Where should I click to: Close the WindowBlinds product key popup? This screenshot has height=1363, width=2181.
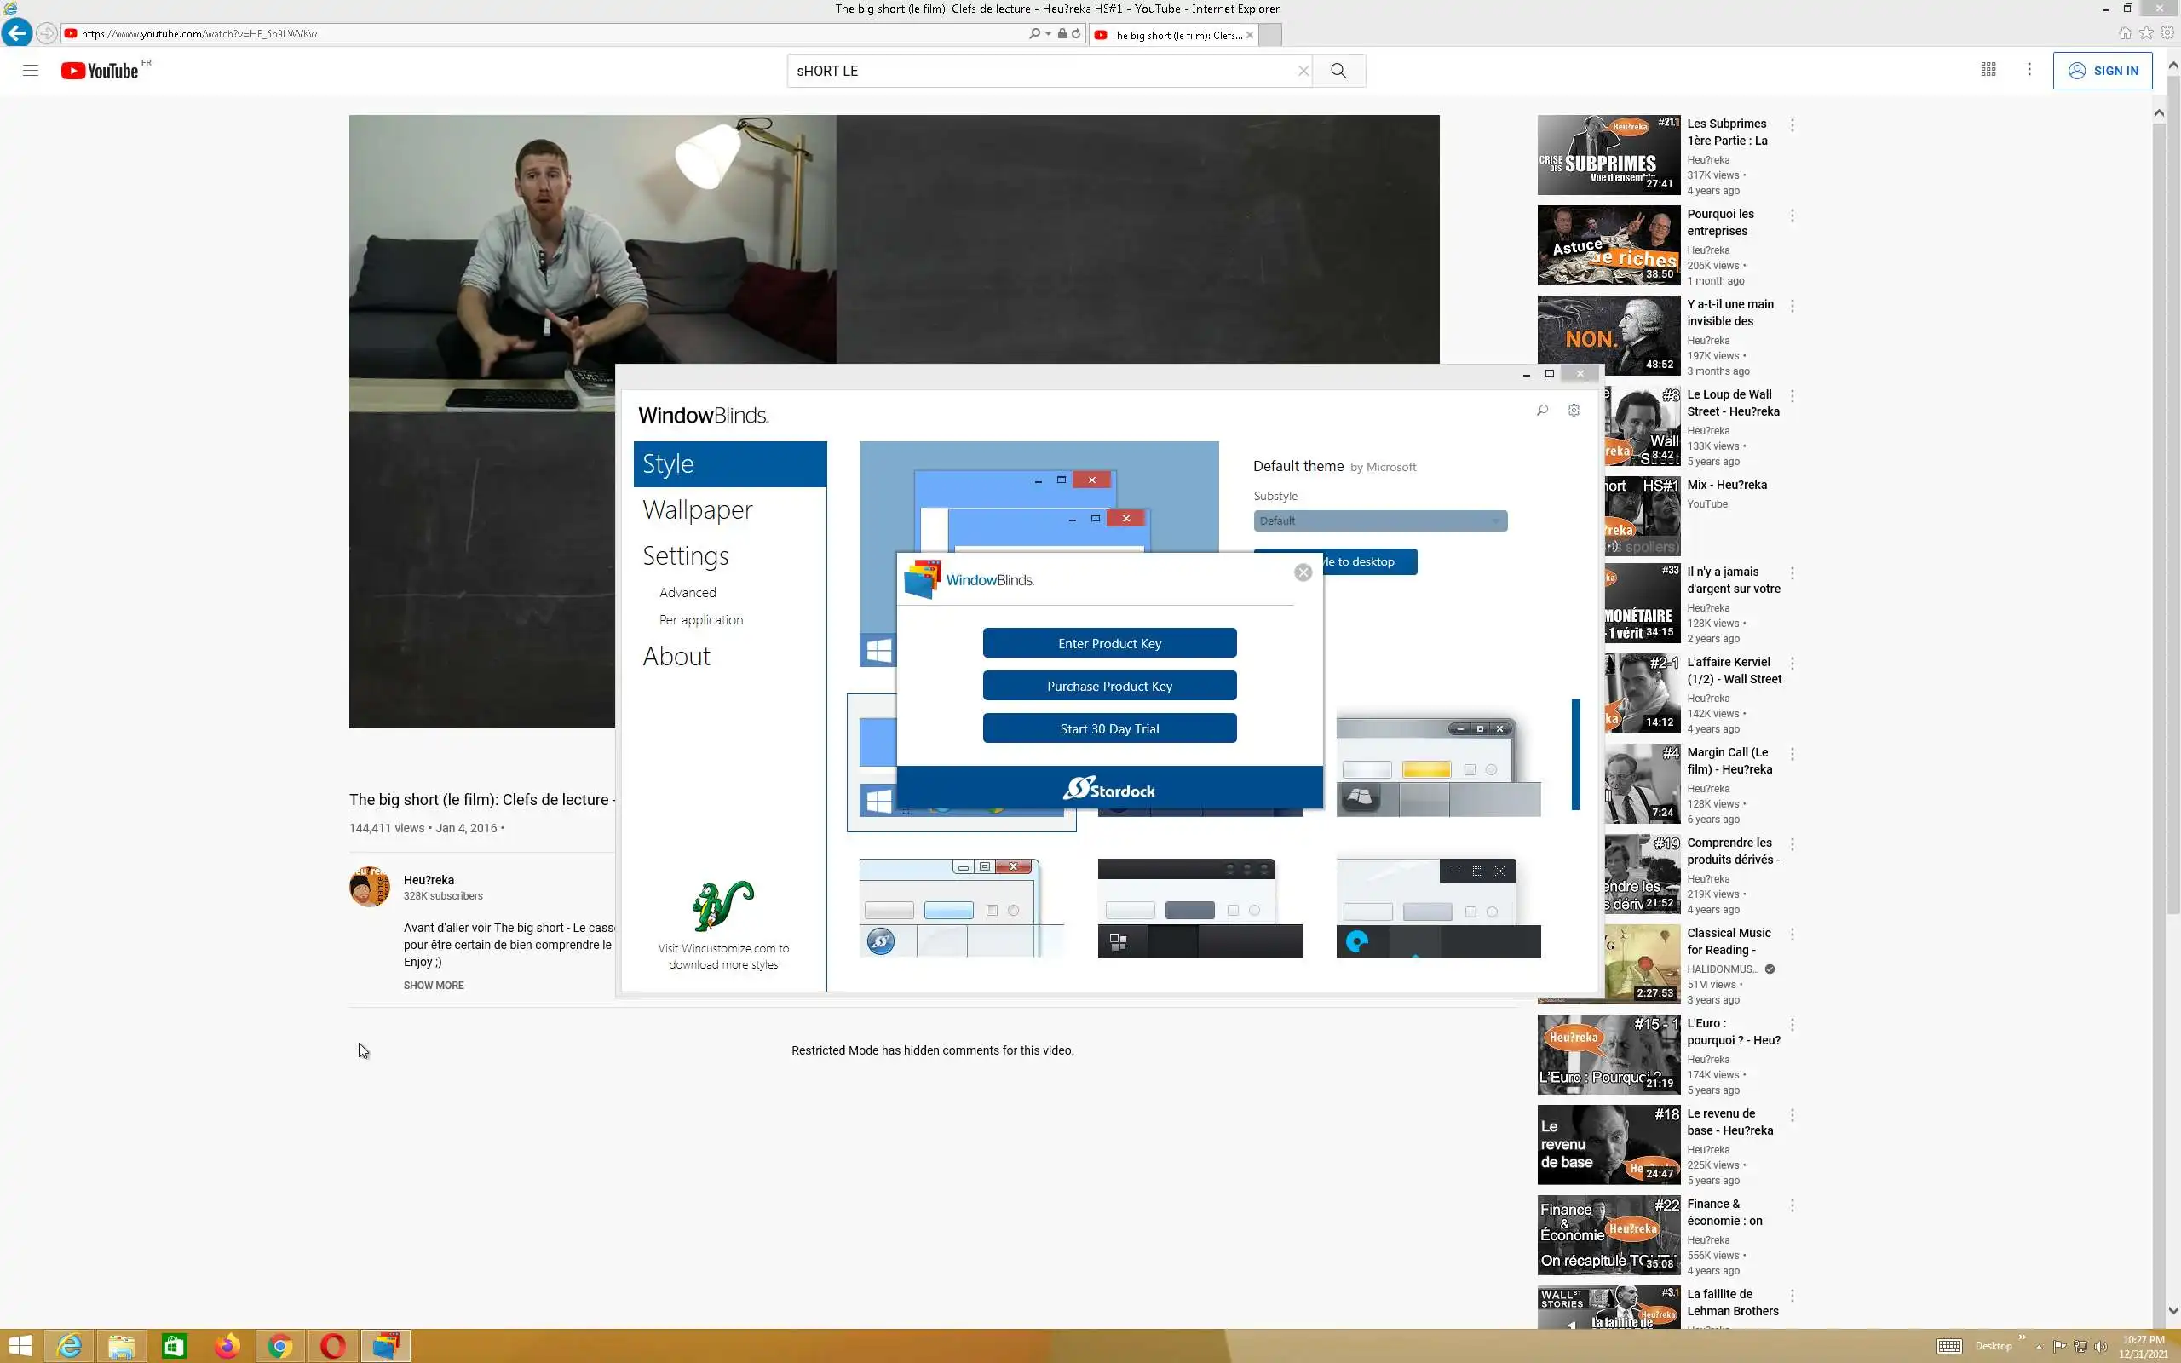pyautogui.click(x=1303, y=572)
